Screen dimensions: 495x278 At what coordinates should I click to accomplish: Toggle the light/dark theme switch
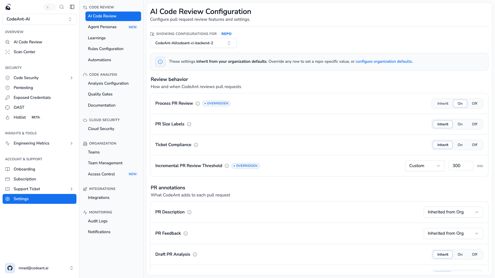49,7
